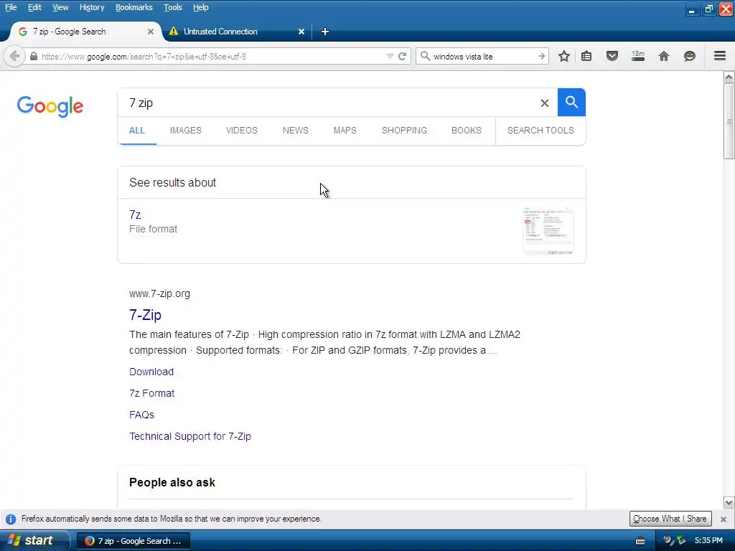Viewport: 735px width, 551px height.
Task: Open the View menu
Action: point(60,7)
